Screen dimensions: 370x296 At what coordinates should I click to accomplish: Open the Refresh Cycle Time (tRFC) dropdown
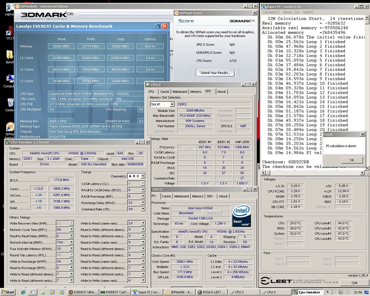click(72, 229)
